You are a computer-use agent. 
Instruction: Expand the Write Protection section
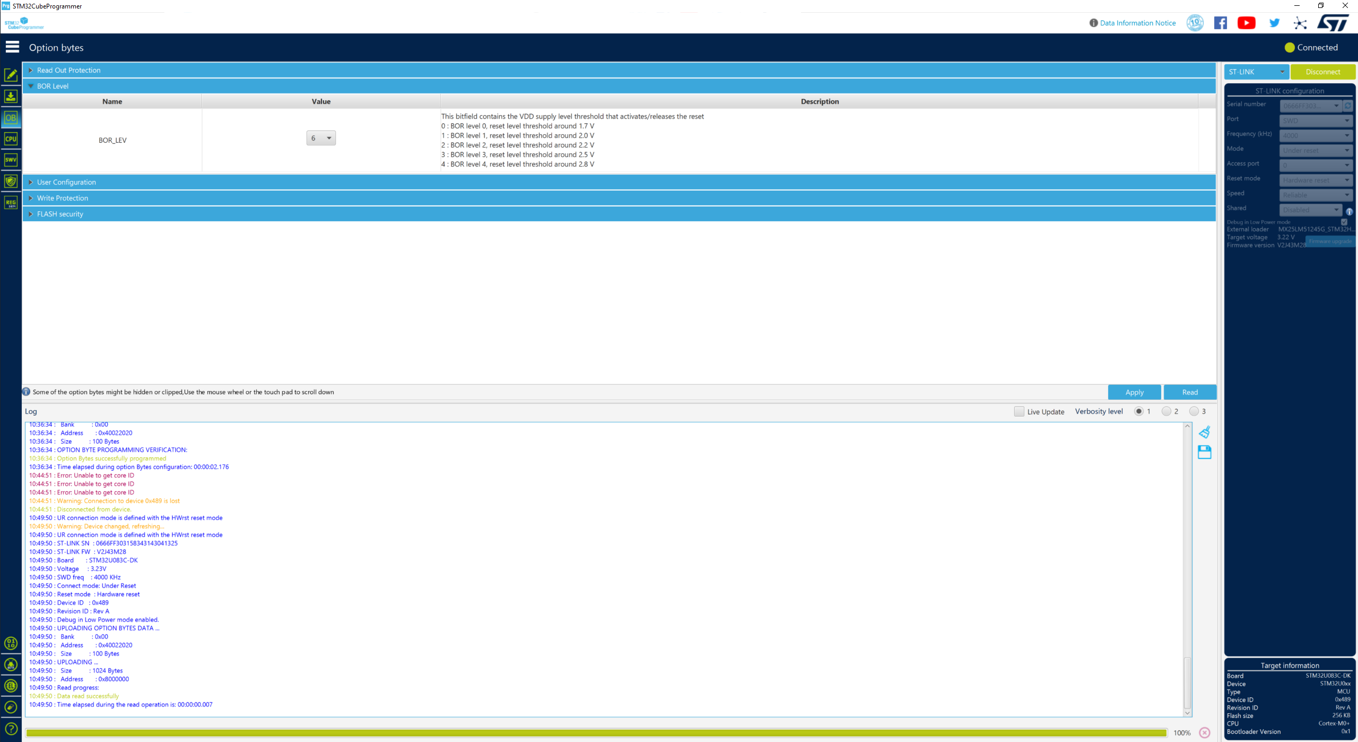coord(63,198)
